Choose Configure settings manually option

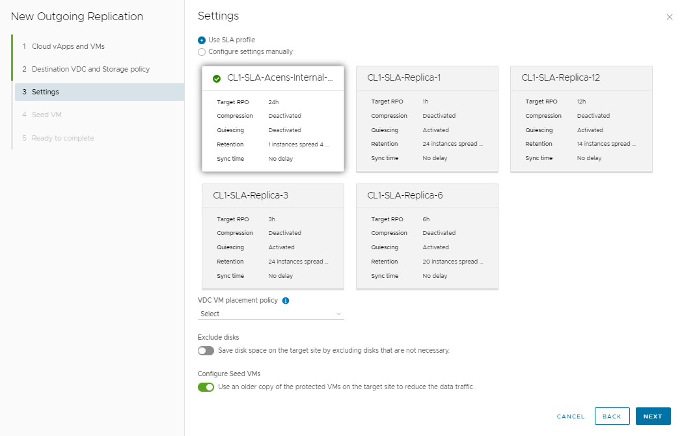(202, 52)
